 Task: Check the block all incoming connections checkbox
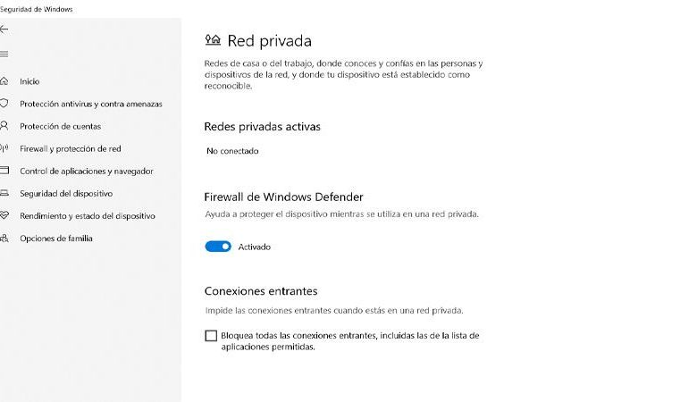(211, 336)
